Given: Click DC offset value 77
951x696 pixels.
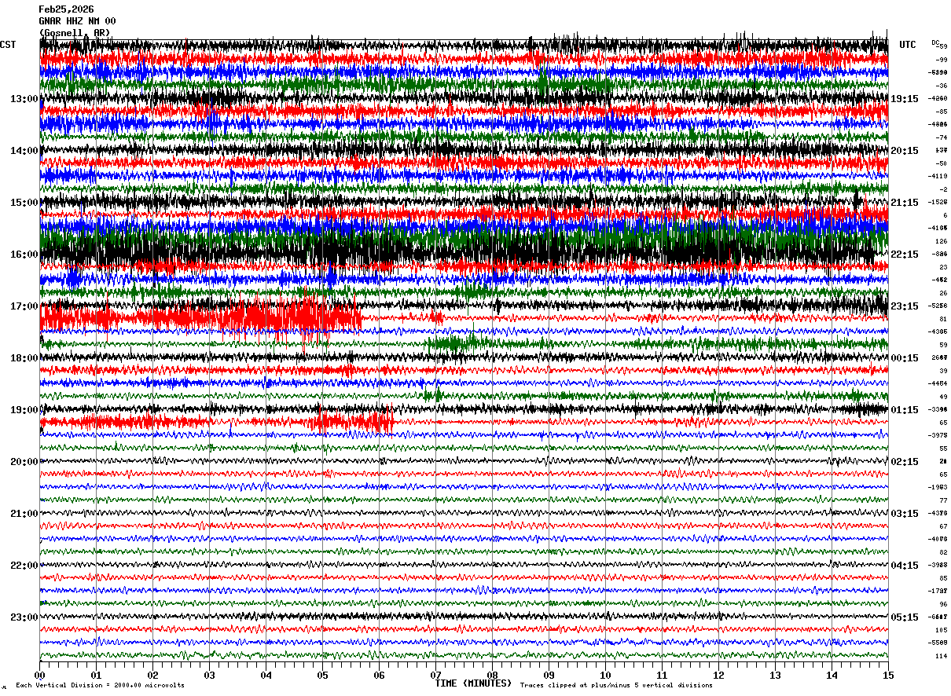Looking at the screenshot, I should tap(943, 500).
